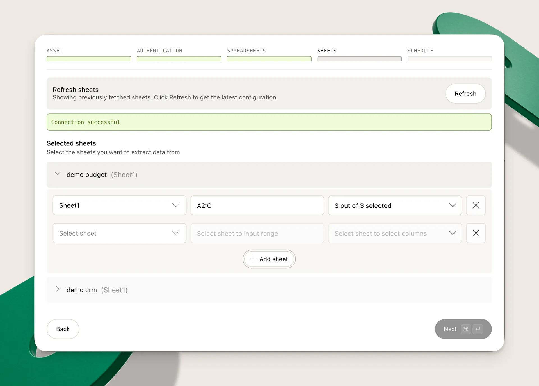Click the plus icon in Add sheet
Screen dimensions: 539x386
(x=253, y=259)
